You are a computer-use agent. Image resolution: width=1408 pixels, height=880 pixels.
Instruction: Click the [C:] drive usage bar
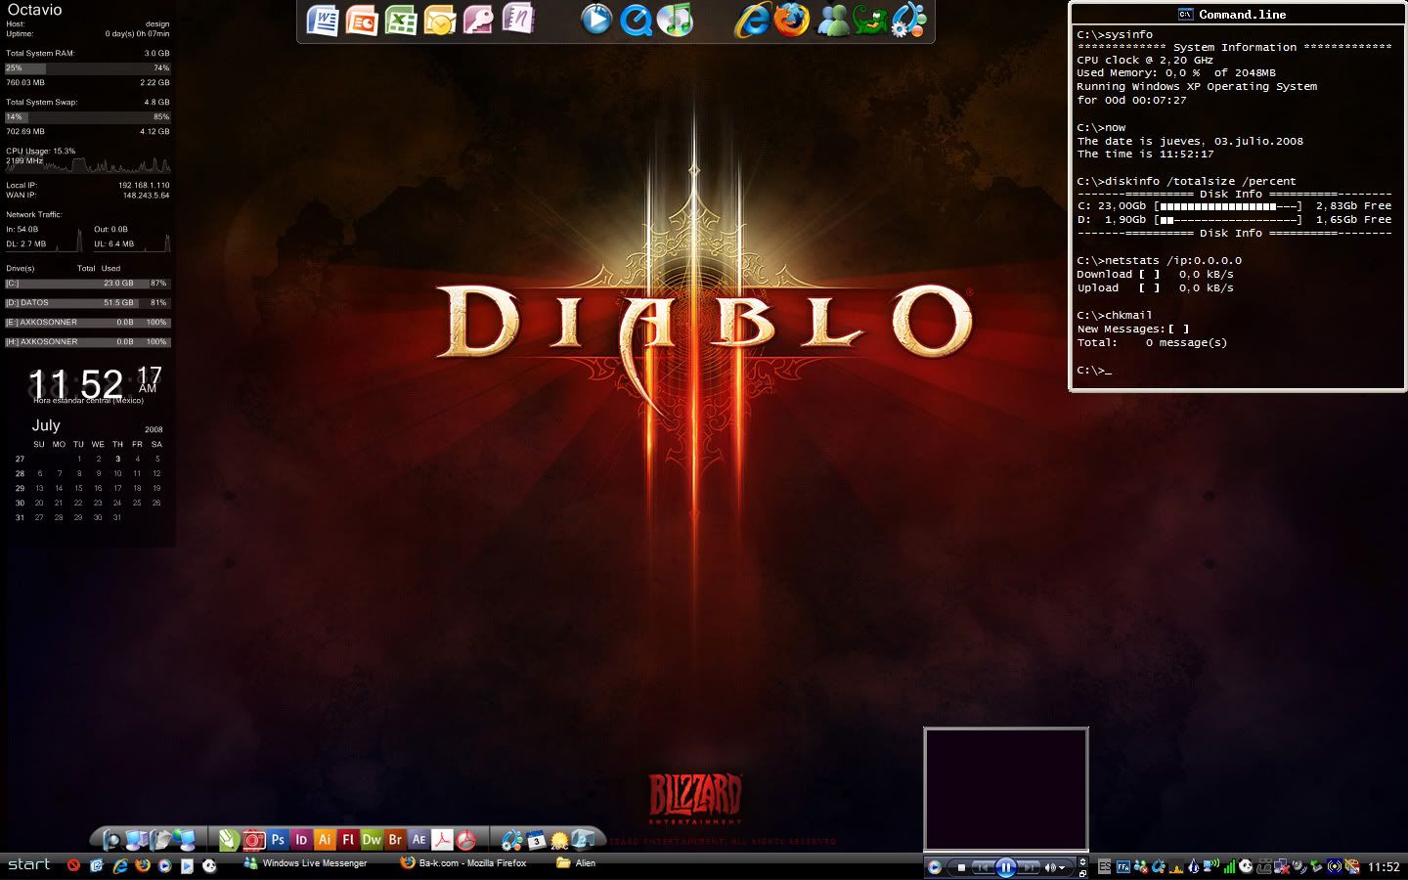pos(87,284)
